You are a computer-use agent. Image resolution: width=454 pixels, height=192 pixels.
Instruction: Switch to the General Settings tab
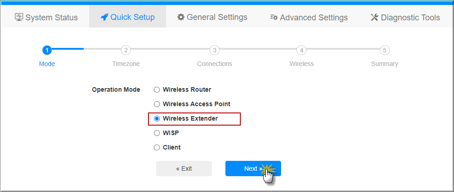coord(212,17)
